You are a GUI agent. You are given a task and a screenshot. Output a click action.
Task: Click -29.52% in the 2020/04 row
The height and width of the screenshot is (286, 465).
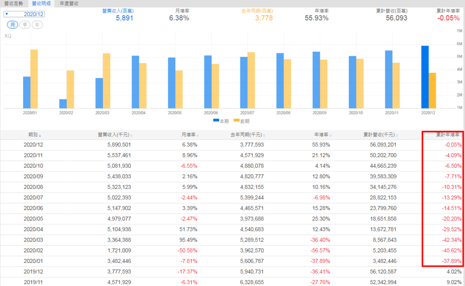(452, 229)
